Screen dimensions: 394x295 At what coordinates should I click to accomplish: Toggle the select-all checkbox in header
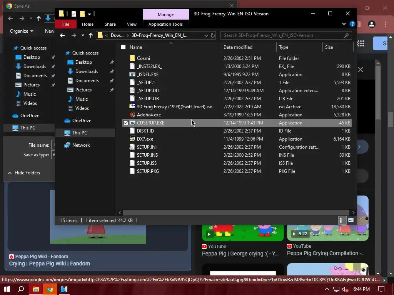click(x=124, y=47)
